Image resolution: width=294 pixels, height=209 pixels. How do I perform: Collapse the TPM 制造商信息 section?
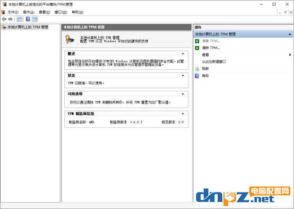183,114
